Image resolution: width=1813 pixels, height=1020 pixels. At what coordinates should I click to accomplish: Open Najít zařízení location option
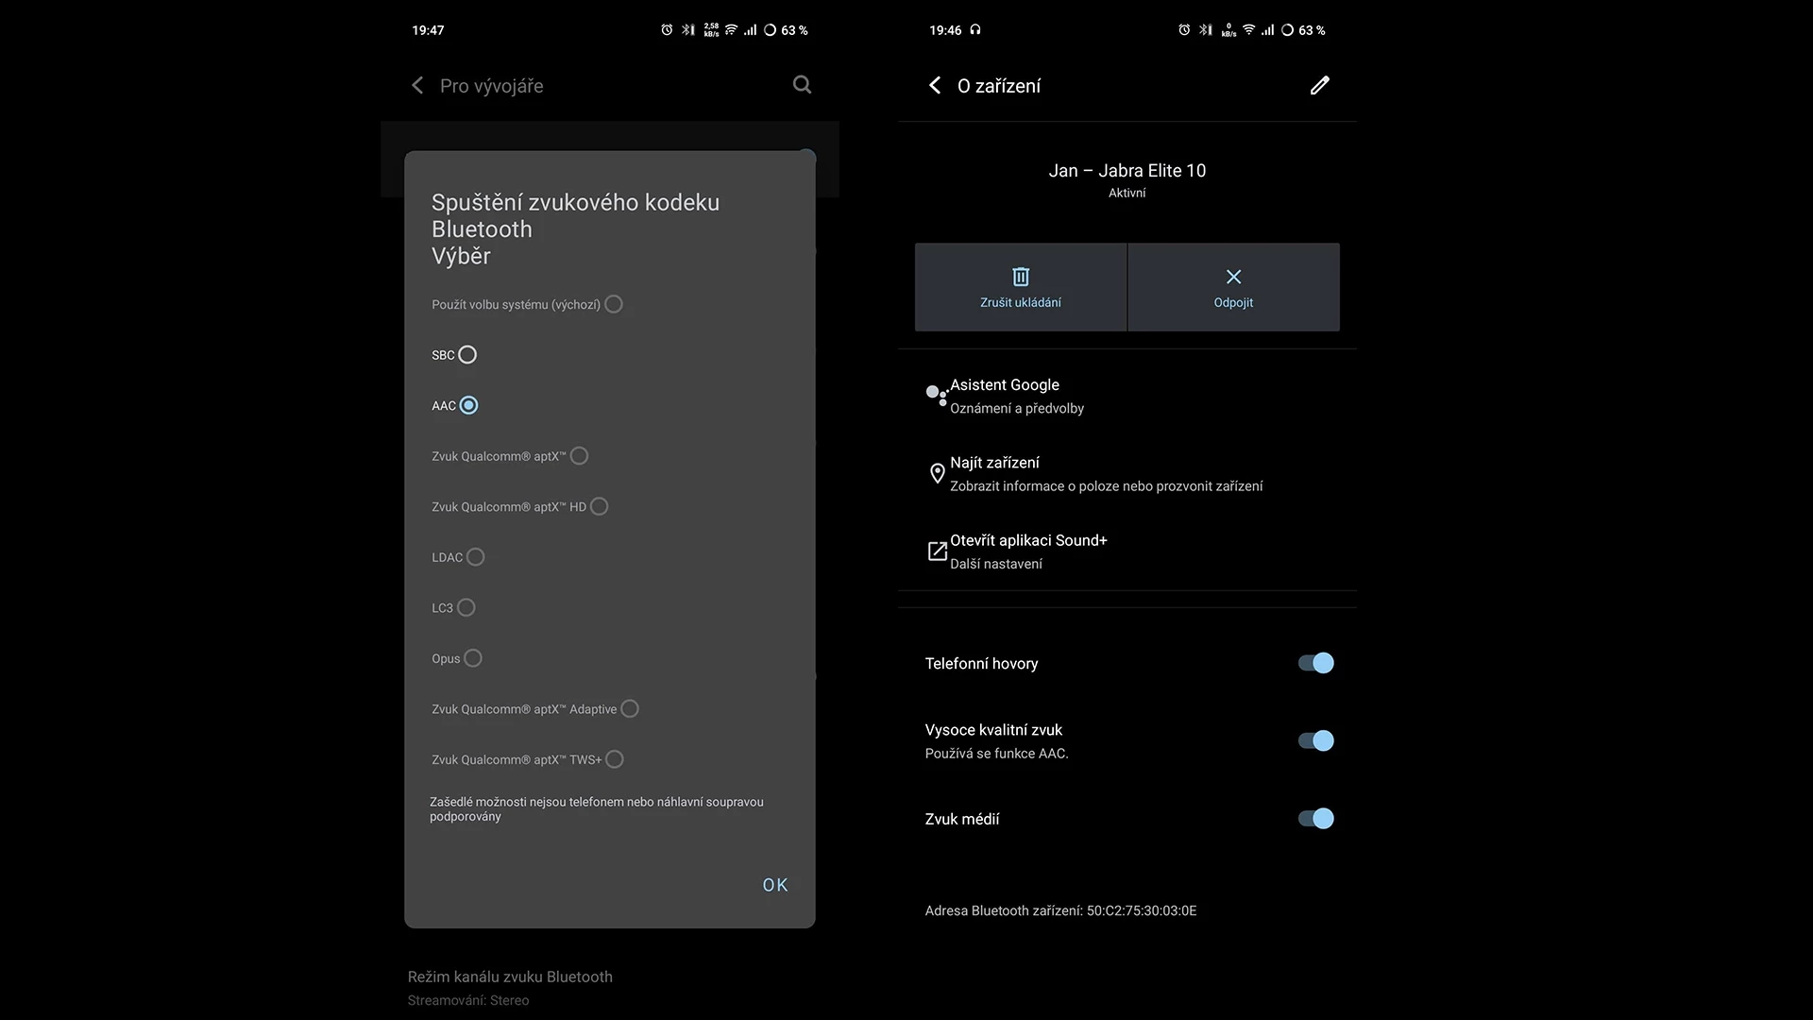[1127, 473]
